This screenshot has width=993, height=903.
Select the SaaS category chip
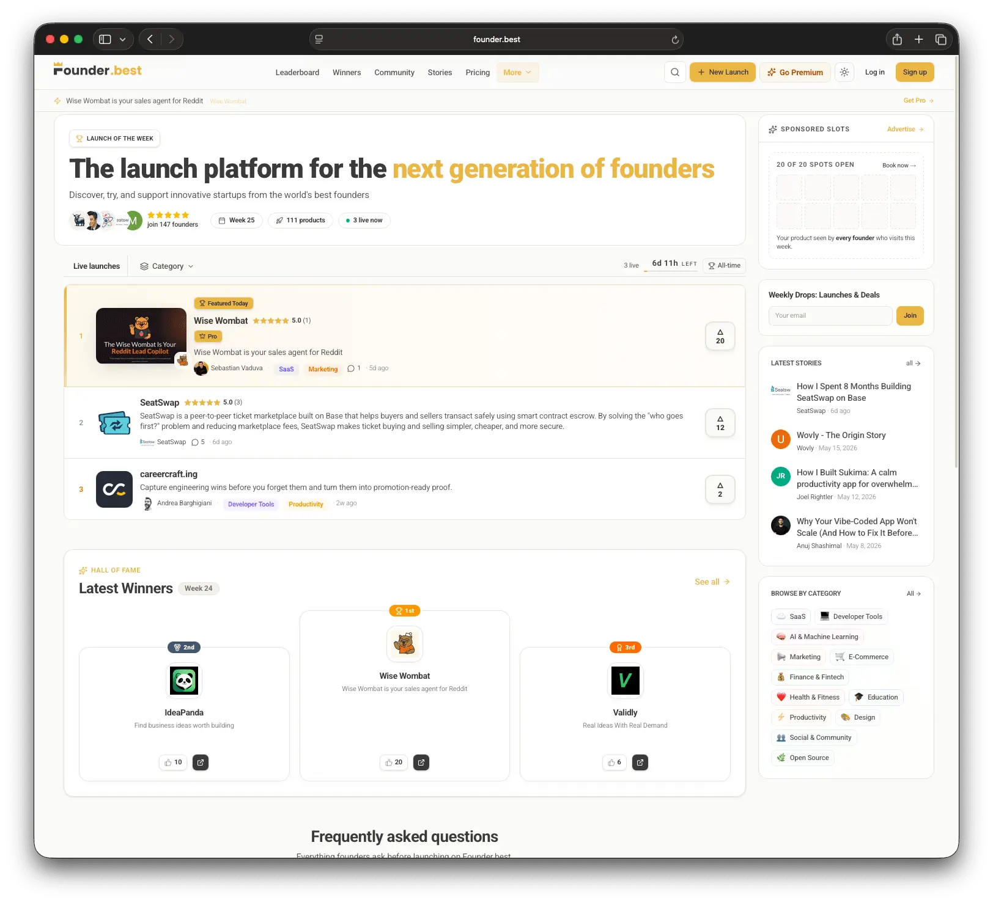click(x=791, y=616)
